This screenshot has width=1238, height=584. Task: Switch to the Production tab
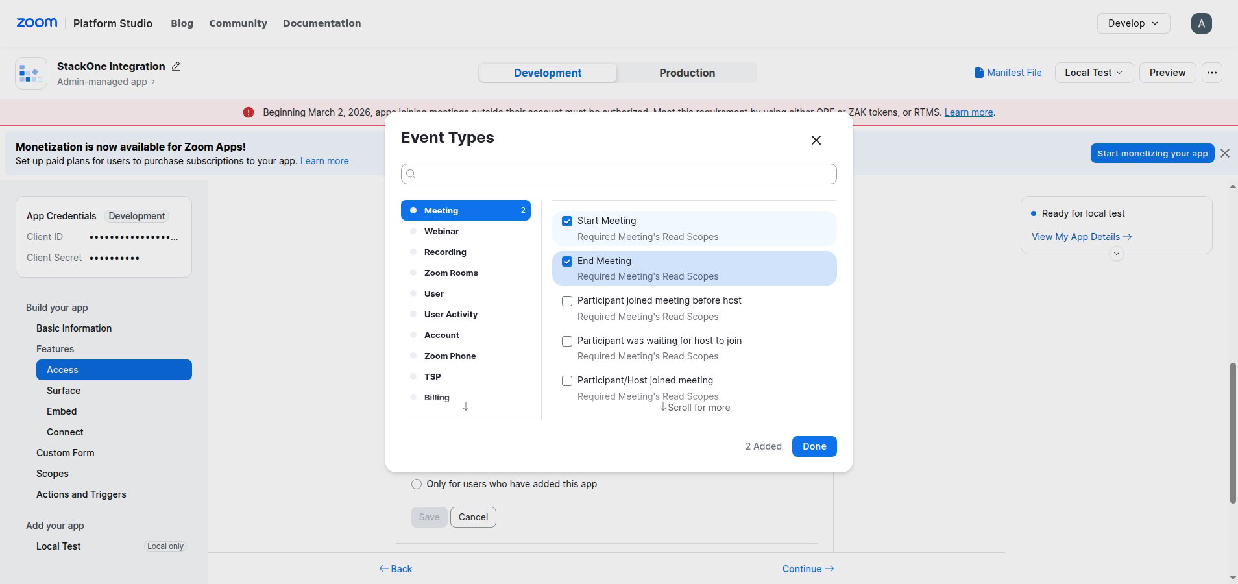pos(687,73)
